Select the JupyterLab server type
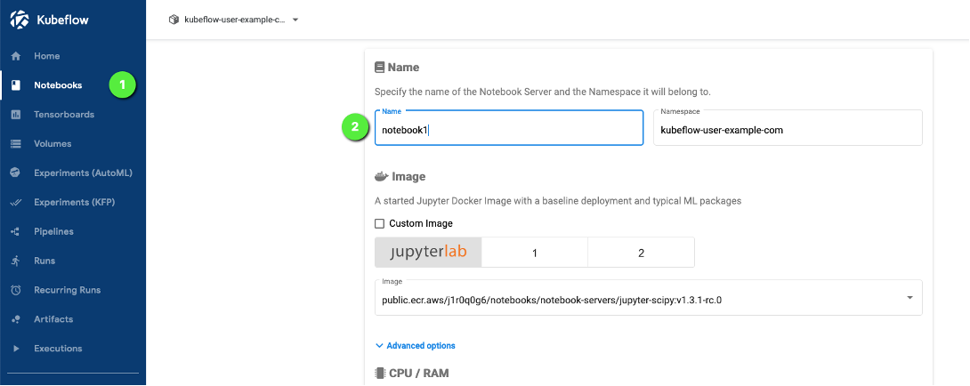The height and width of the screenshot is (386, 970). point(428,253)
